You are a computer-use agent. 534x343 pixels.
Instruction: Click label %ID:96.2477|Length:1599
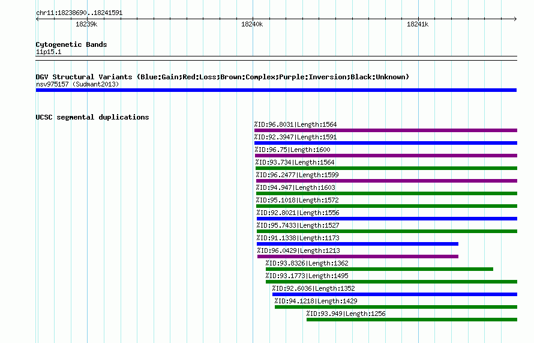[x=298, y=175]
